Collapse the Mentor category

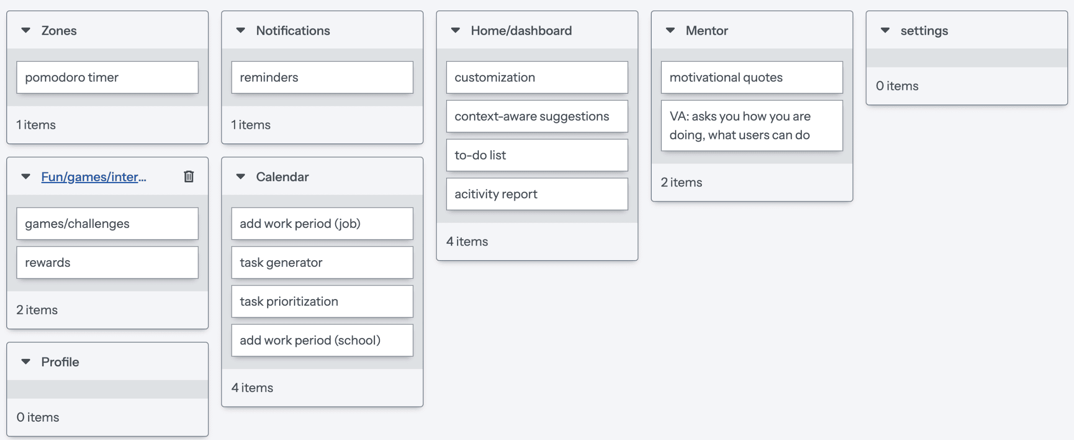click(x=670, y=31)
